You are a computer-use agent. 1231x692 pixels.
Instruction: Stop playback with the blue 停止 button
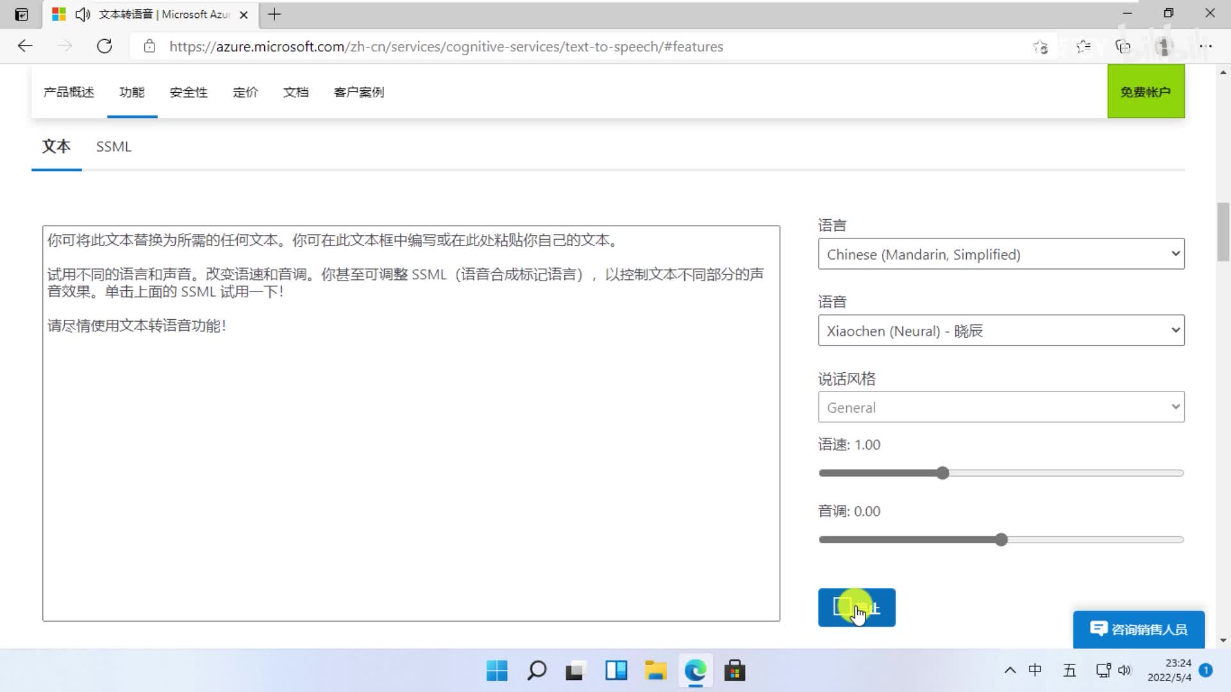tap(856, 607)
